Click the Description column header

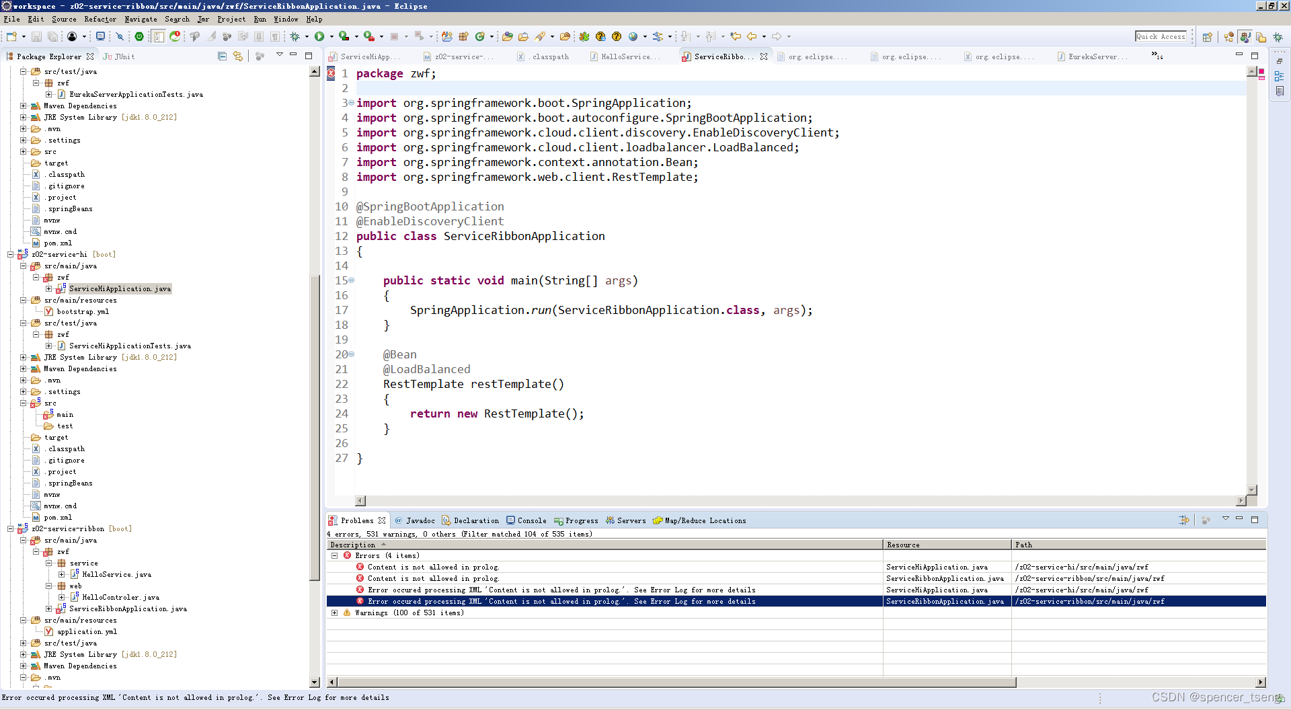tap(604, 545)
